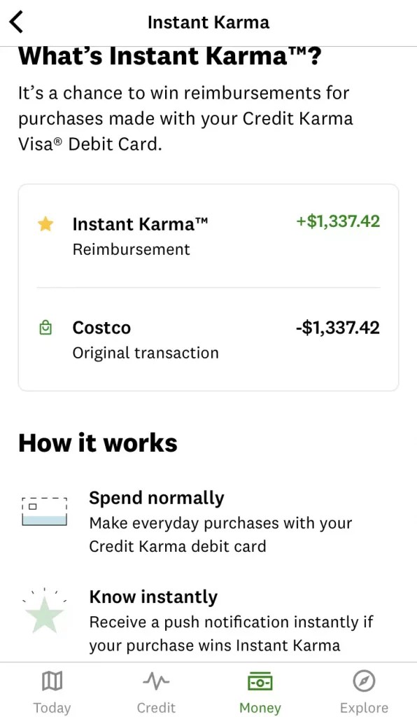Image resolution: width=417 pixels, height=717 pixels.
Task: Select the Spend normally row
Action: (x=208, y=521)
